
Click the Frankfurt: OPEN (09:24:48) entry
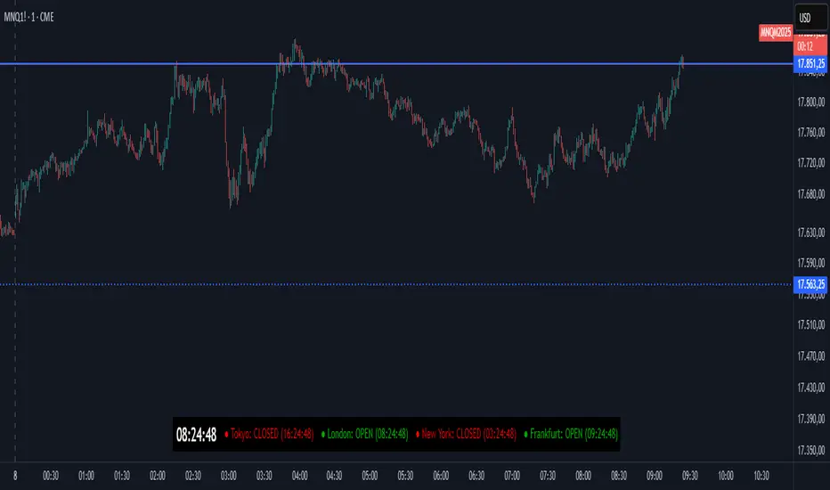click(571, 435)
